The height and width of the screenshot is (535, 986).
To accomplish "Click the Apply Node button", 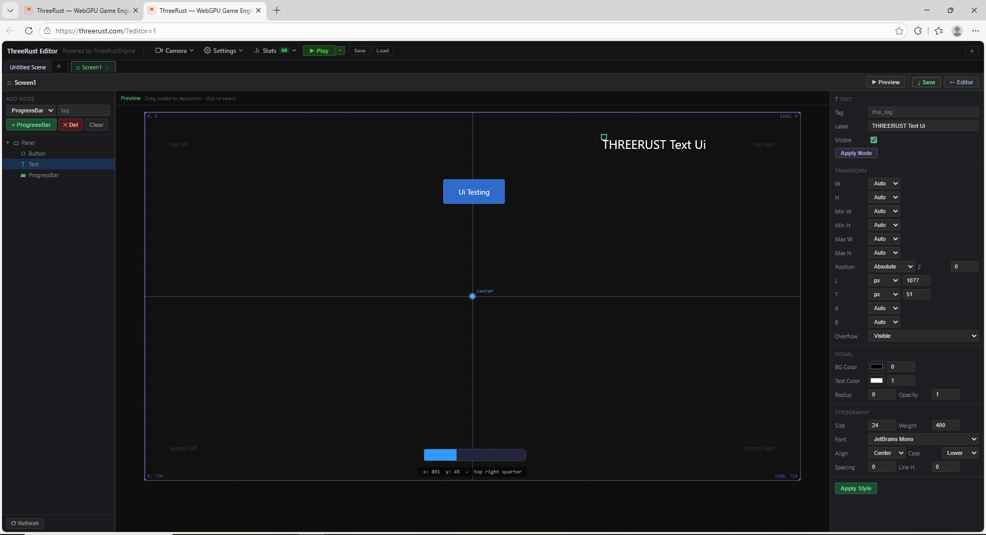I will coord(856,153).
